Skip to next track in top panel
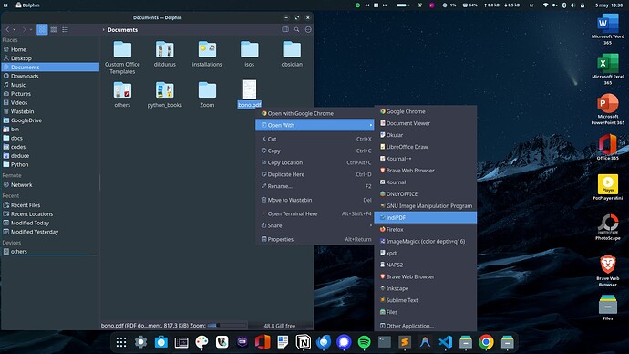This screenshot has height=354, width=629. [x=385, y=5]
